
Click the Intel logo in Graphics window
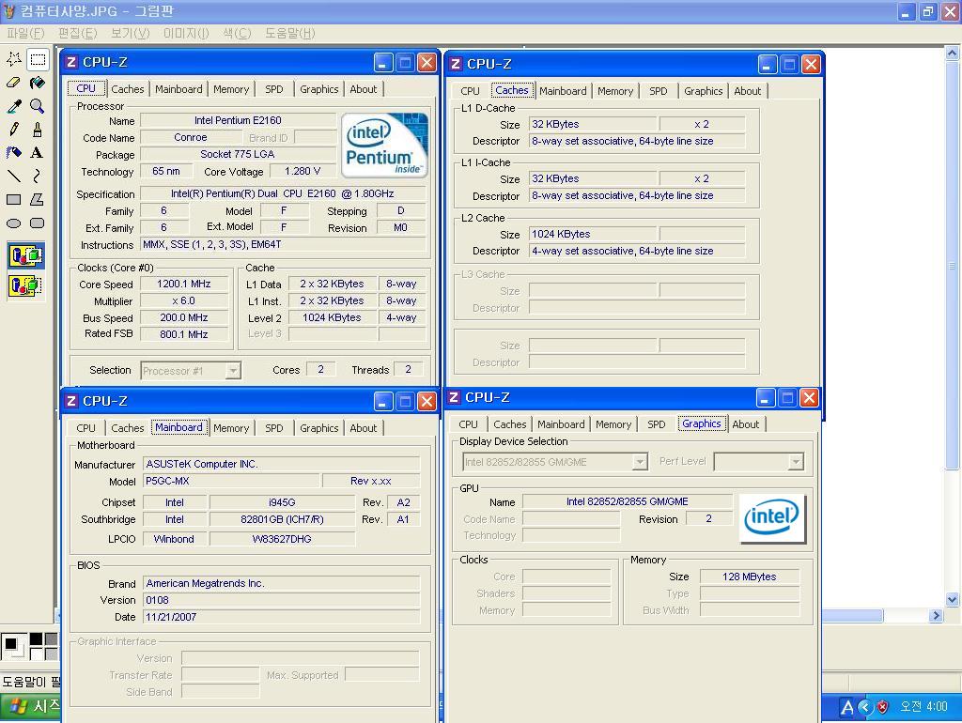click(x=772, y=518)
